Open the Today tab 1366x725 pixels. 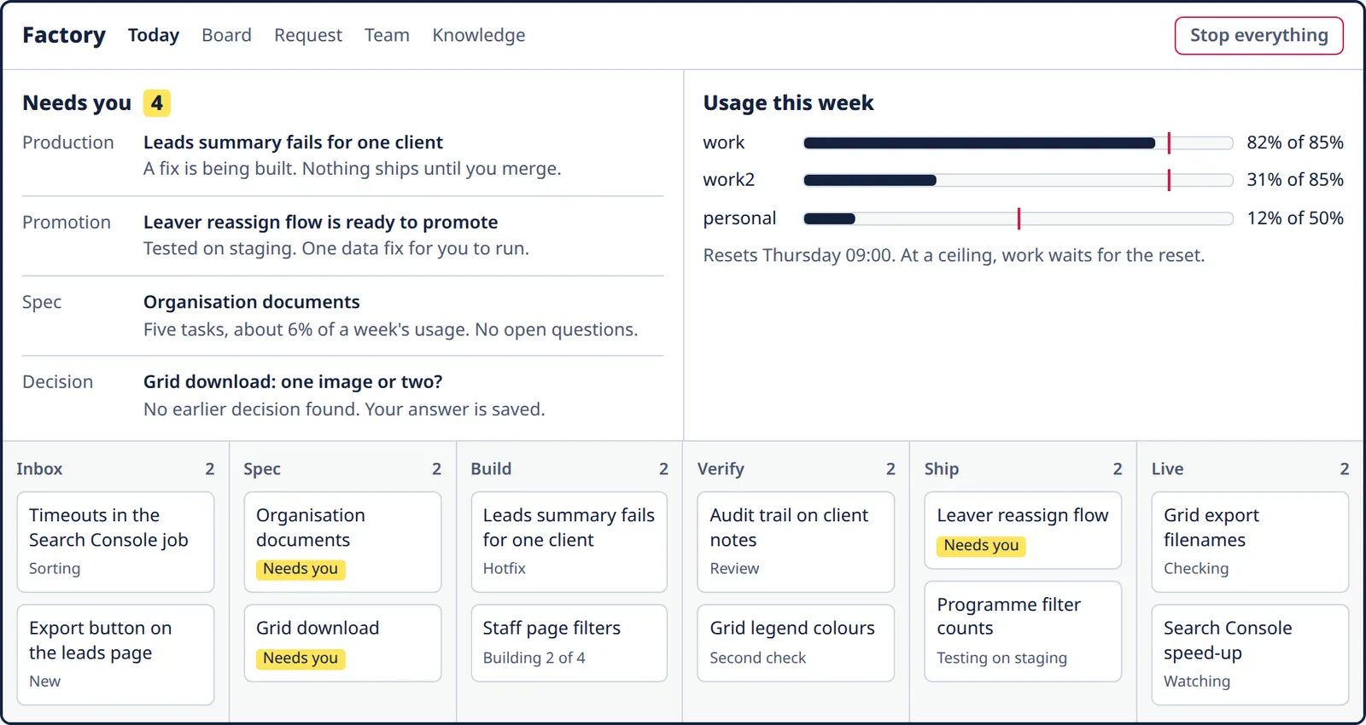tap(154, 35)
